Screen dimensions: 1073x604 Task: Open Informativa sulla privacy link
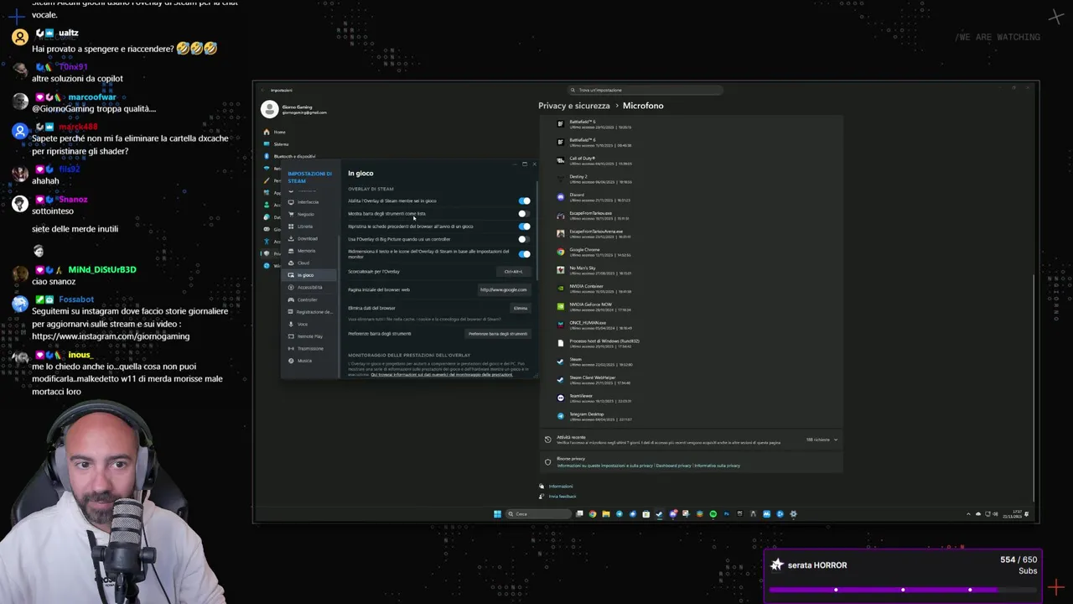(x=717, y=466)
